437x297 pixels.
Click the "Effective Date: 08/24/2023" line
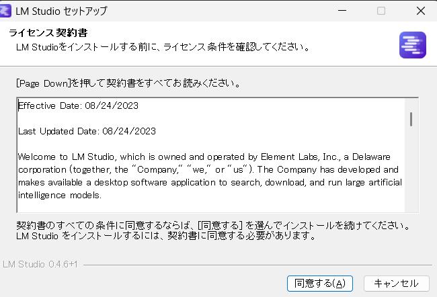coord(78,105)
